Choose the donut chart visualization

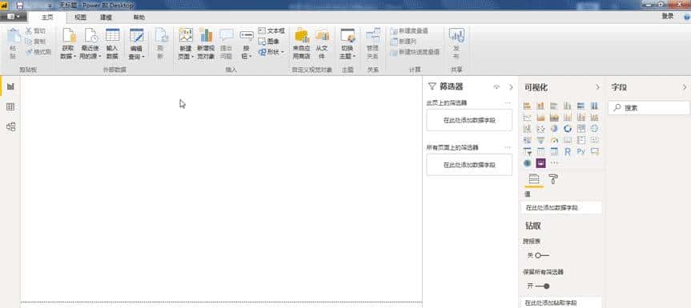click(568, 129)
